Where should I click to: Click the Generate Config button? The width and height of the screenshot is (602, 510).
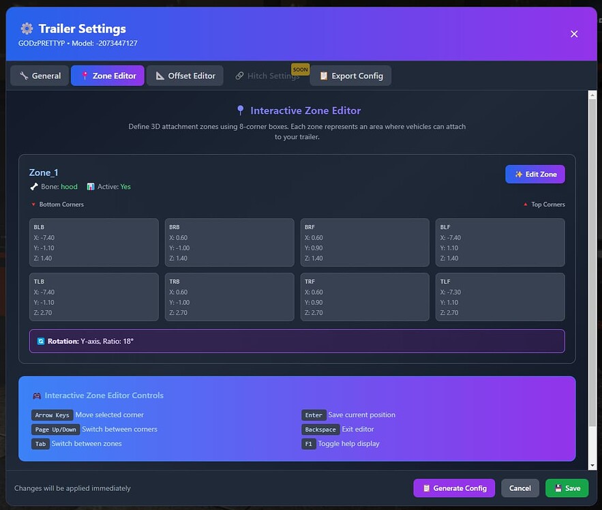point(453,488)
